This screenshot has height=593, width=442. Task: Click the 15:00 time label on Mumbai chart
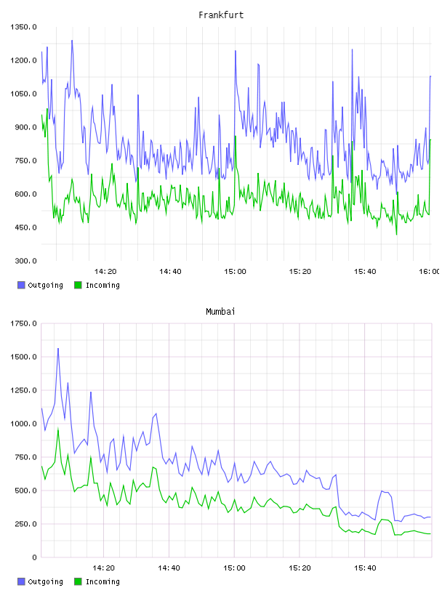234,568
